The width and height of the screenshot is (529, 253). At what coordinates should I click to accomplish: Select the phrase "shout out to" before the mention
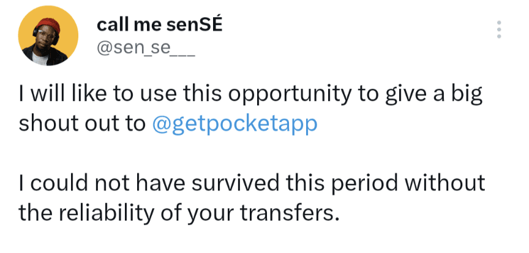click(x=81, y=124)
